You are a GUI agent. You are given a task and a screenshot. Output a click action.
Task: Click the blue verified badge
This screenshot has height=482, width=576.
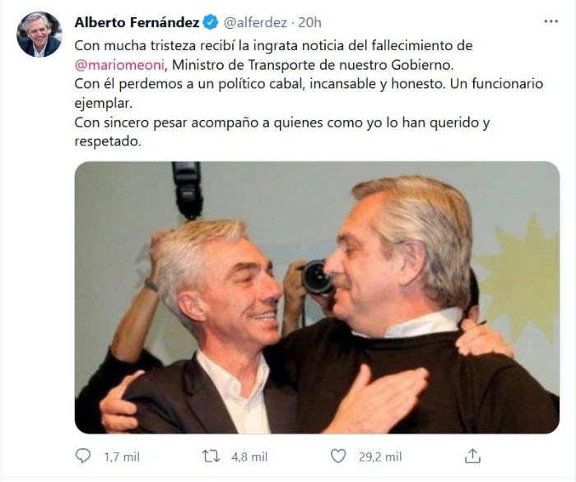click(x=211, y=22)
